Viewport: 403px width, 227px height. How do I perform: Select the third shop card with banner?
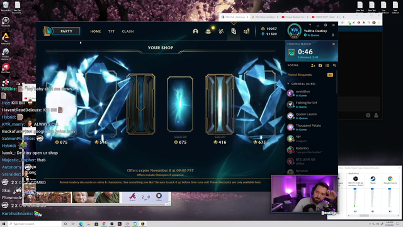[x=140, y=104]
